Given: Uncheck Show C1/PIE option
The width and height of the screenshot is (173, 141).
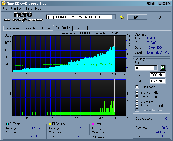Looking at the screenshot, I should 137,92.
